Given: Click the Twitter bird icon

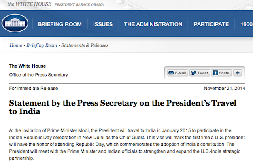Looking at the screenshot, I should (194, 73).
